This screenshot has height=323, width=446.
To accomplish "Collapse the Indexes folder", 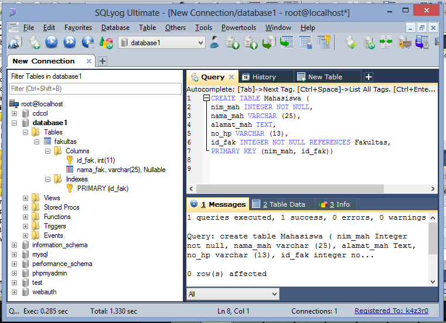I will [48, 179].
